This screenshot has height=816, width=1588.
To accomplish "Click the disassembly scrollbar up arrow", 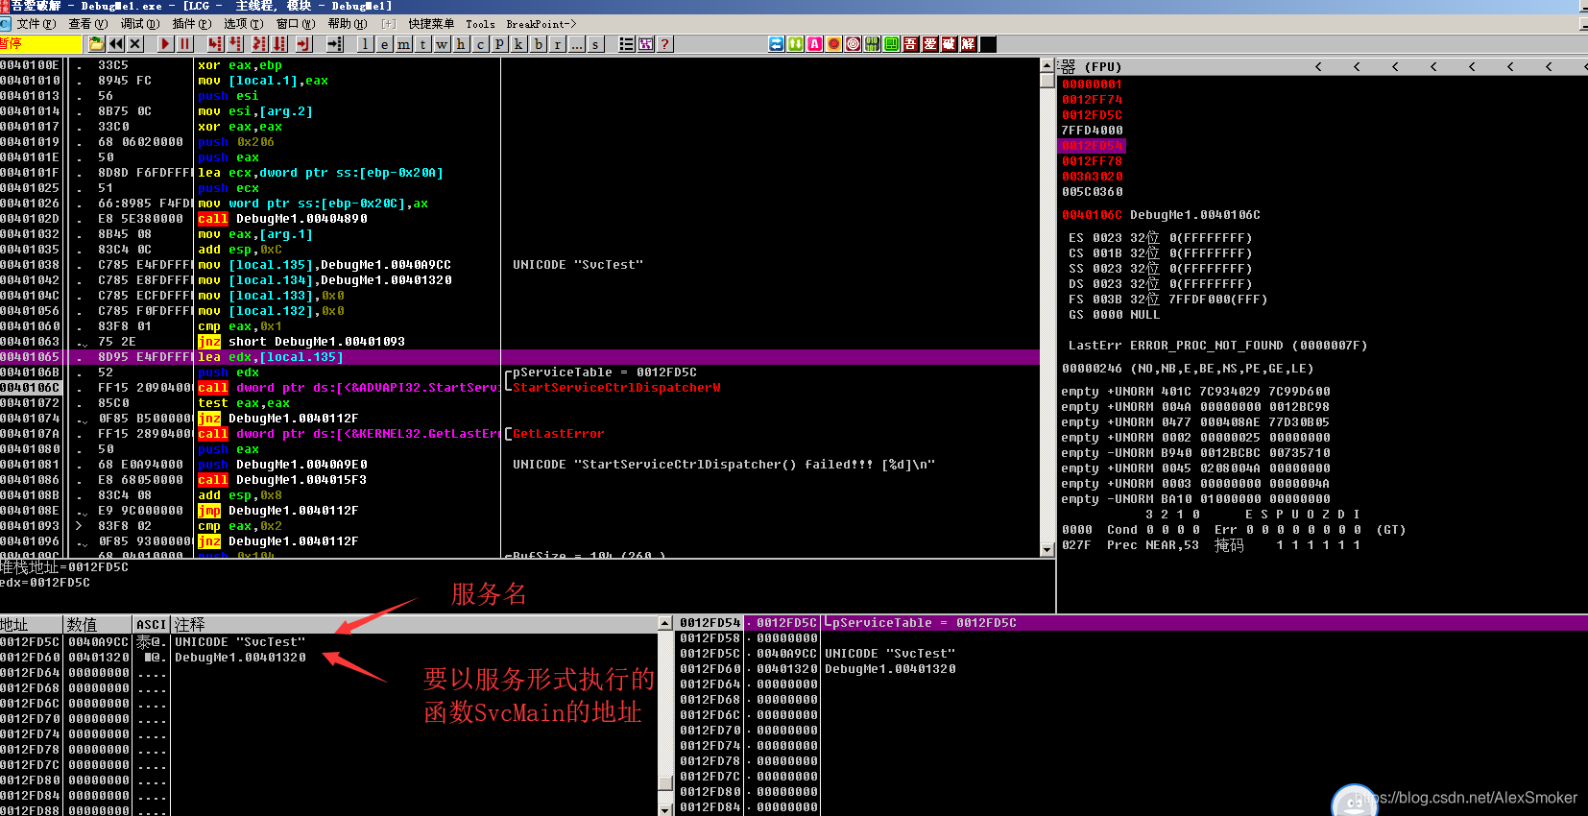I will pos(1047,65).
